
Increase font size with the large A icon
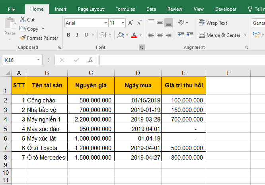[x=131, y=23]
